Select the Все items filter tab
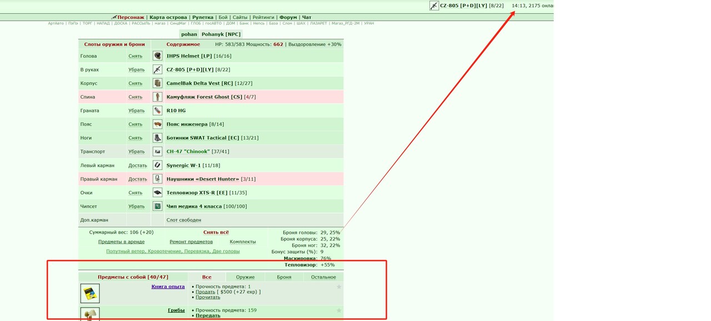This screenshot has width=711, height=321. 207,277
